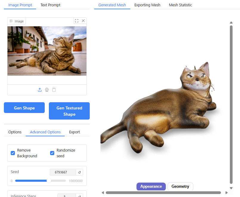The image size is (240, 197).
Task: Open the Exporting Mesh tab
Action: click(147, 5)
